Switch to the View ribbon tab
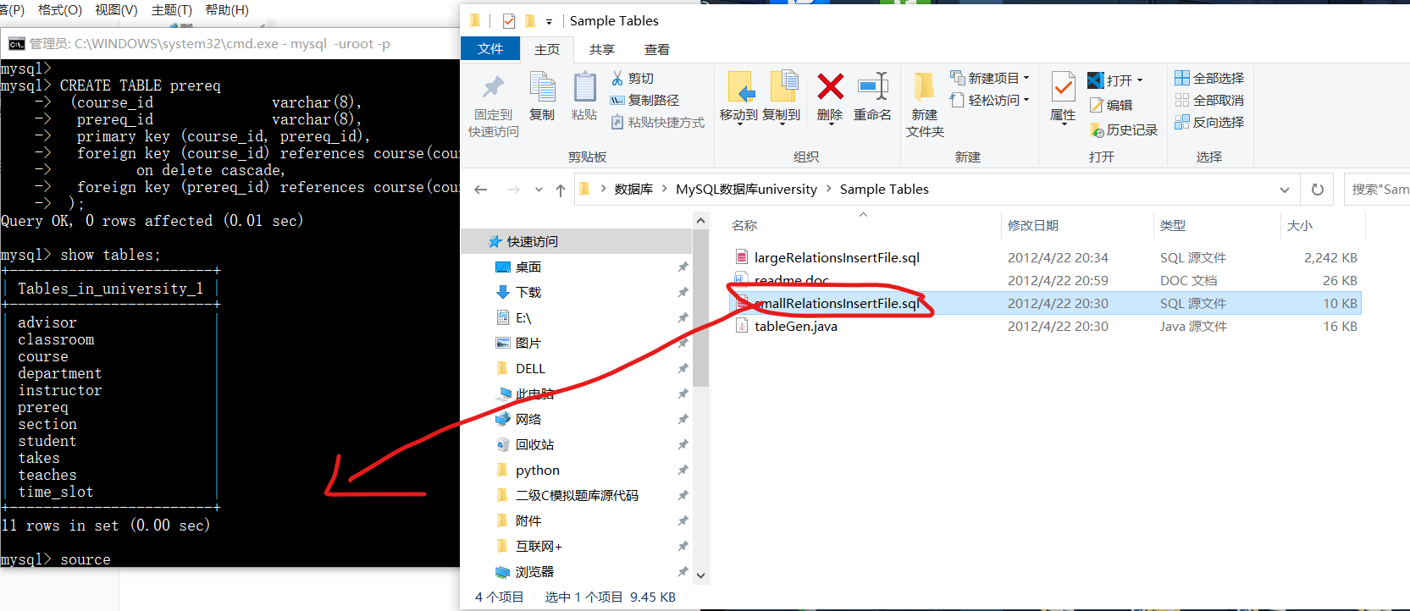1410x611 pixels. (657, 50)
